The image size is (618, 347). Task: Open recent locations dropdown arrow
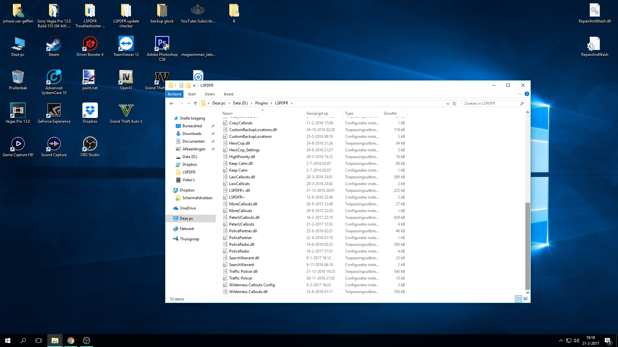[x=189, y=103]
